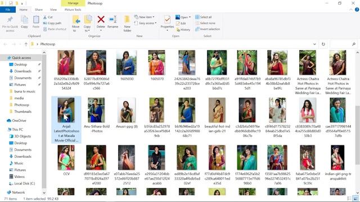
Task: Create a New folder from the ribbon
Action: (127, 24)
